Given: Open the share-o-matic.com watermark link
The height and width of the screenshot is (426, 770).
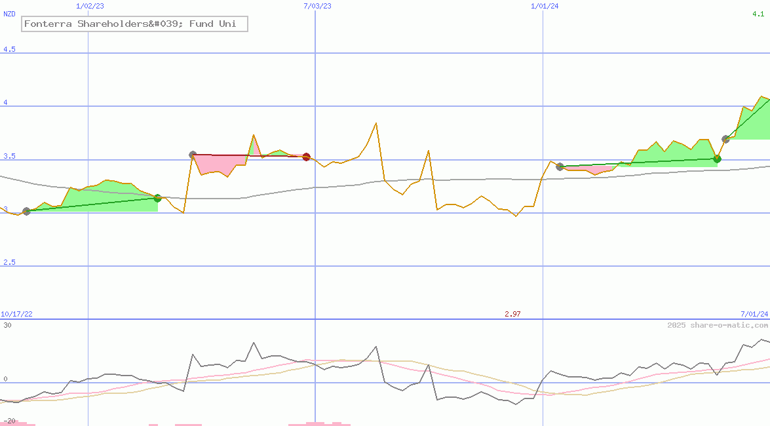Looking at the screenshot, I should tap(718, 325).
